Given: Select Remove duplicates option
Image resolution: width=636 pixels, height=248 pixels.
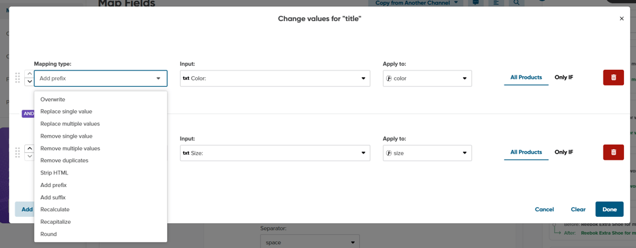Looking at the screenshot, I should (x=100, y=160).
